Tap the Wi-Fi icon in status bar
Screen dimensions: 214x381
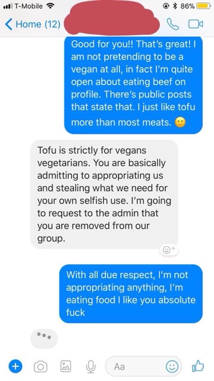tap(50, 6)
